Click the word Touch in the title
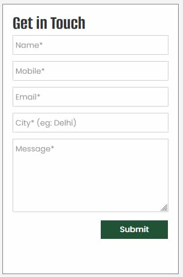The height and width of the screenshot is (277, 183). (x=68, y=23)
